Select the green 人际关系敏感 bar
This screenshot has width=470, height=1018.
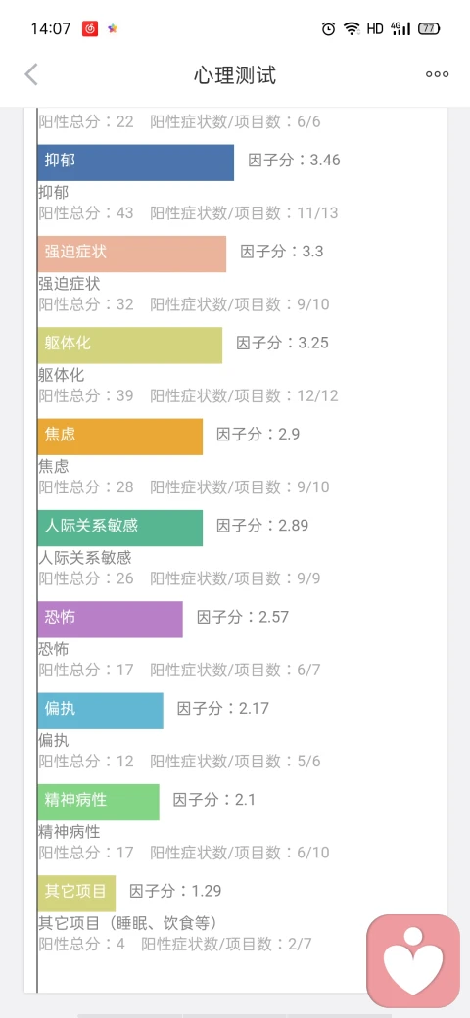point(120,528)
